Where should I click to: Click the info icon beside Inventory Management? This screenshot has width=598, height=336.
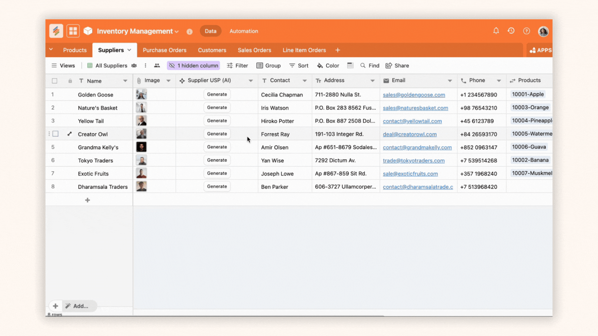coord(189,32)
